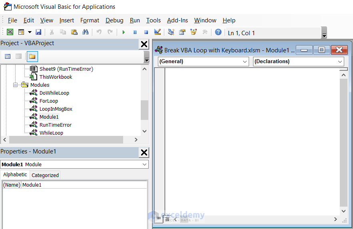This screenshot has width=353, height=229.
Task: Open the Edit menu
Action: coord(29,20)
